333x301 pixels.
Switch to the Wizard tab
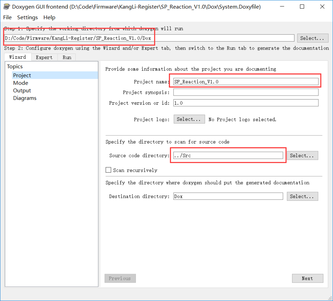click(x=18, y=57)
